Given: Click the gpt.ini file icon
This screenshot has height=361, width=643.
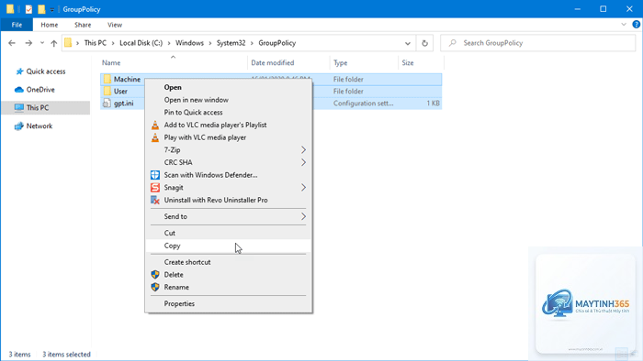Looking at the screenshot, I should point(107,103).
